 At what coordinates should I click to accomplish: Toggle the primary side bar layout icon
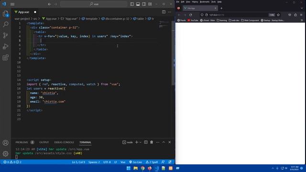coord(132,4)
